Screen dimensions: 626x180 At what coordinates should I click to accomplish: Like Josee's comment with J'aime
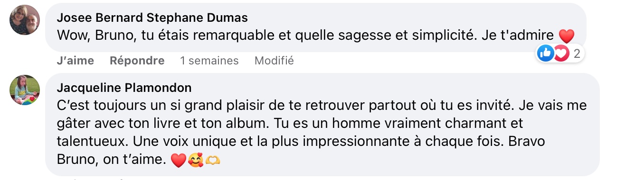pos(75,61)
